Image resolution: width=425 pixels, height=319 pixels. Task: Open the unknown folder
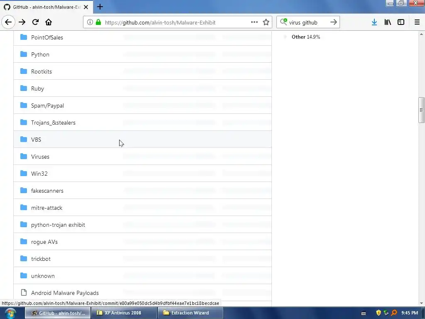(43, 276)
